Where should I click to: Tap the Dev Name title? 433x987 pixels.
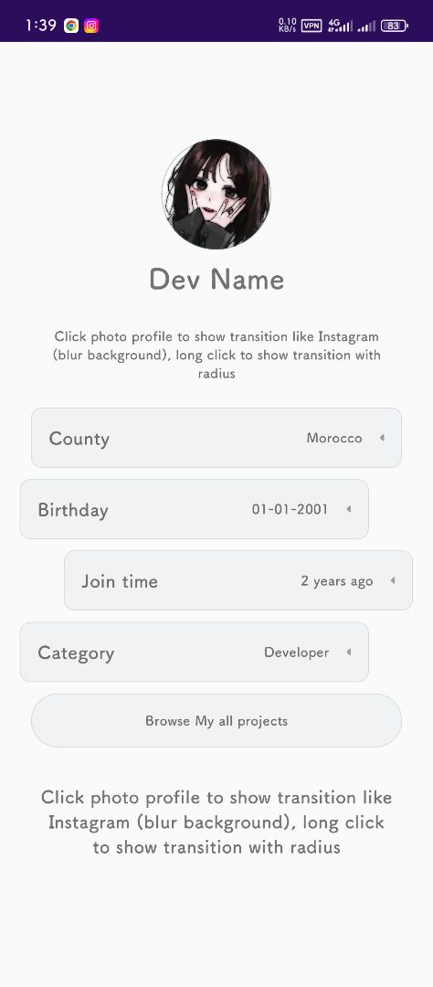point(216,280)
